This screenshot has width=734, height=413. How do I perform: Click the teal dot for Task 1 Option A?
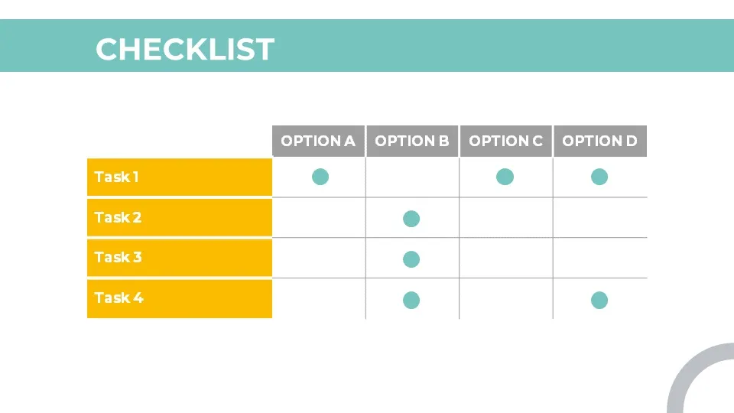tap(320, 177)
